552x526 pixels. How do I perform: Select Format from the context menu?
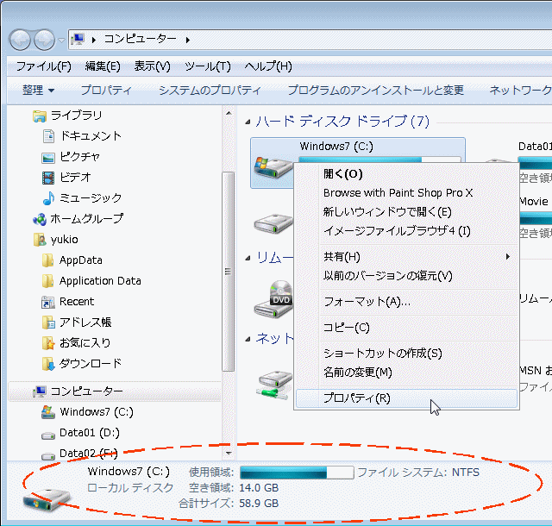[367, 302]
